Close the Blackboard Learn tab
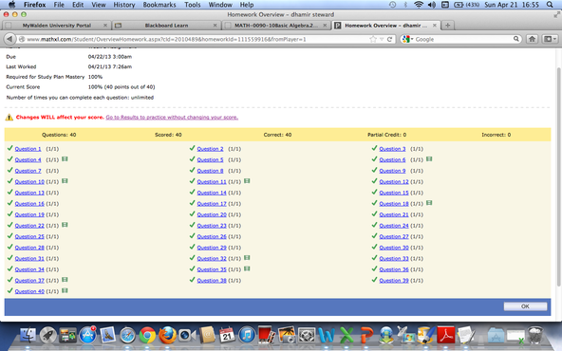The image size is (562, 351). click(x=215, y=26)
